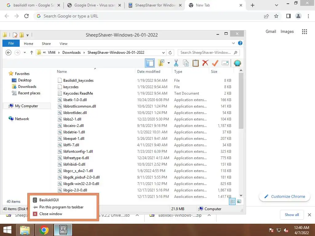The image size is (315, 236).
Task: Click the preview pane toolbar icon
Action: click(150, 63)
